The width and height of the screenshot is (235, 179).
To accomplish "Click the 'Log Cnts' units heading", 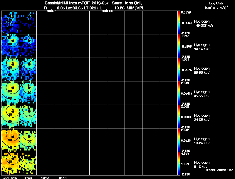I will click(x=216, y=3).
